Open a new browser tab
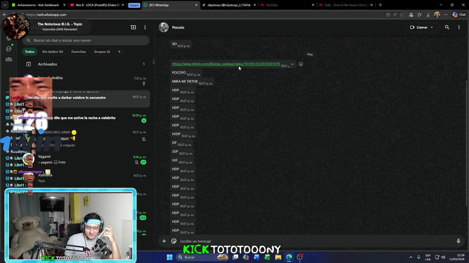 [380, 5]
